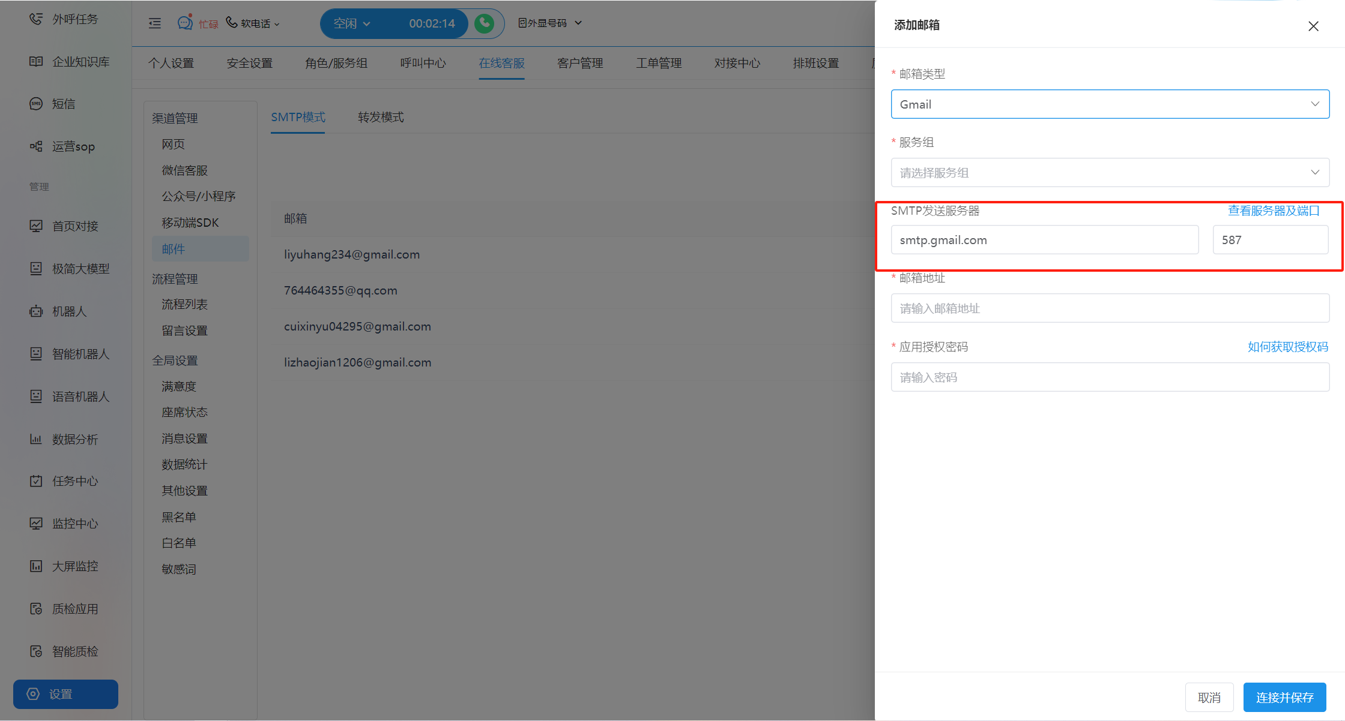Open the 外呼任务 sidebar item icon
The height and width of the screenshot is (721, 1345).
[36, 19]
